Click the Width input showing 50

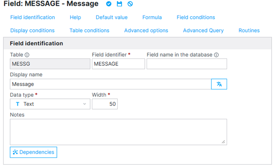(105, 104)
